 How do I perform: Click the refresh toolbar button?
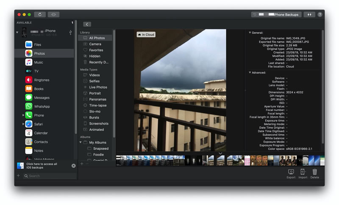click(40, 14)
